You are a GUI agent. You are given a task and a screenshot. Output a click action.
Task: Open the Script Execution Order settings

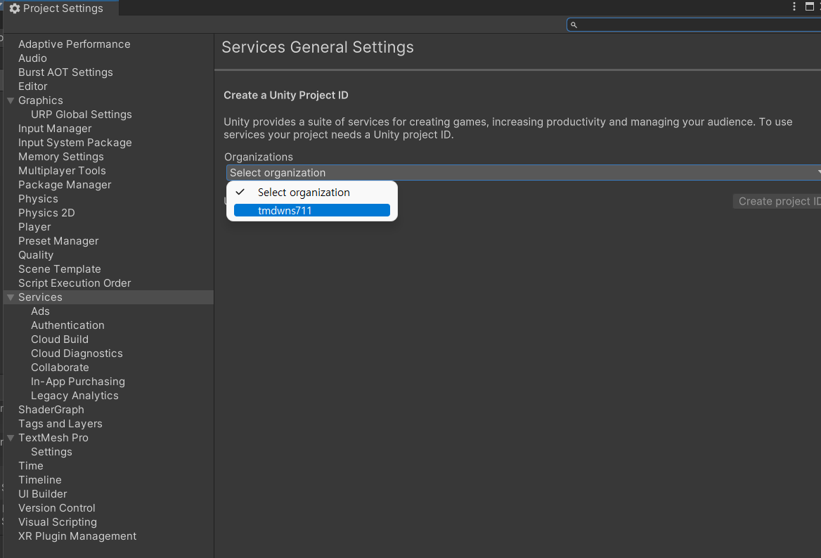[x=75, y=283]
